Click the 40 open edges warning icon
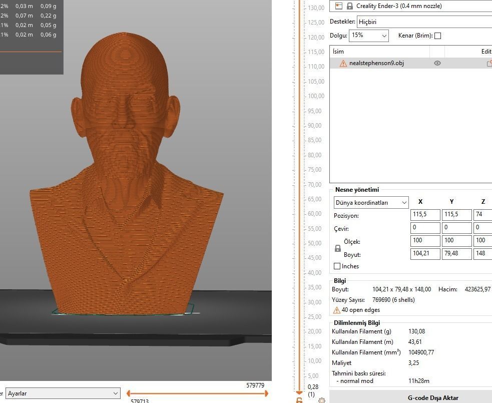 click(337, 309)
